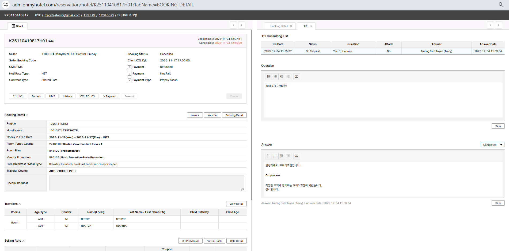Open the TEST HOTEL link
This screenshot has height=251, width=509.
71,131
